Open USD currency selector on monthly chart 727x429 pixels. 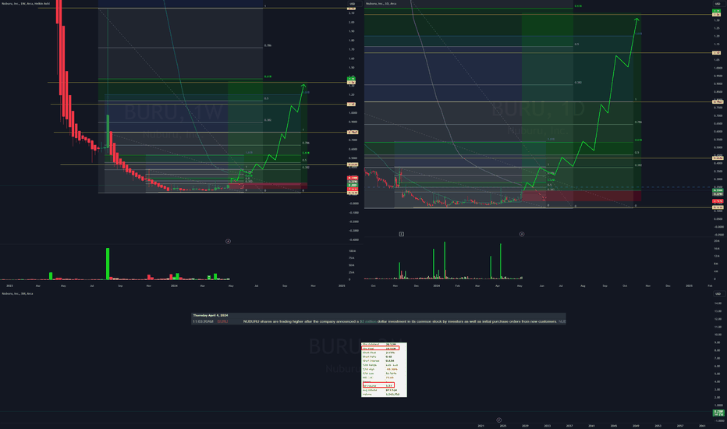[718, 294]
